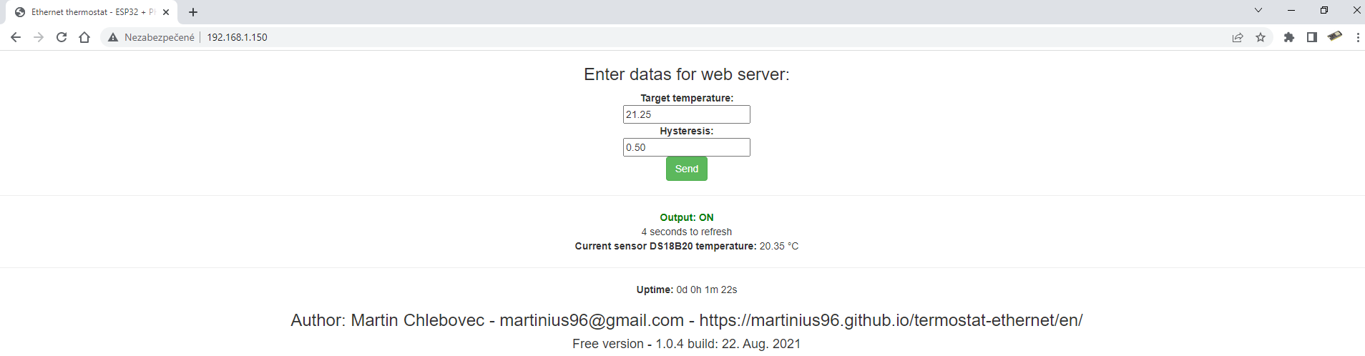The height and width of the screenshot is (356, 1365).
Task: Open the Chrome three-dot menu
Action: [1358, 37]
